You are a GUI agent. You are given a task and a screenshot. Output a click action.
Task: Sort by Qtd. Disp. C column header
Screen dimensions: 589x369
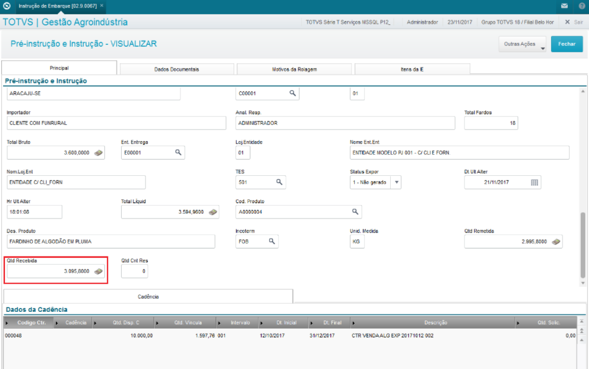point(123,322)
